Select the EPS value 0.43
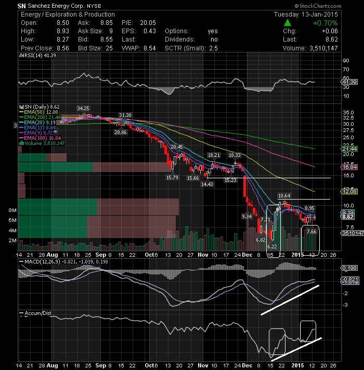This screenshot has height=370, width=364. click(150, 31)
